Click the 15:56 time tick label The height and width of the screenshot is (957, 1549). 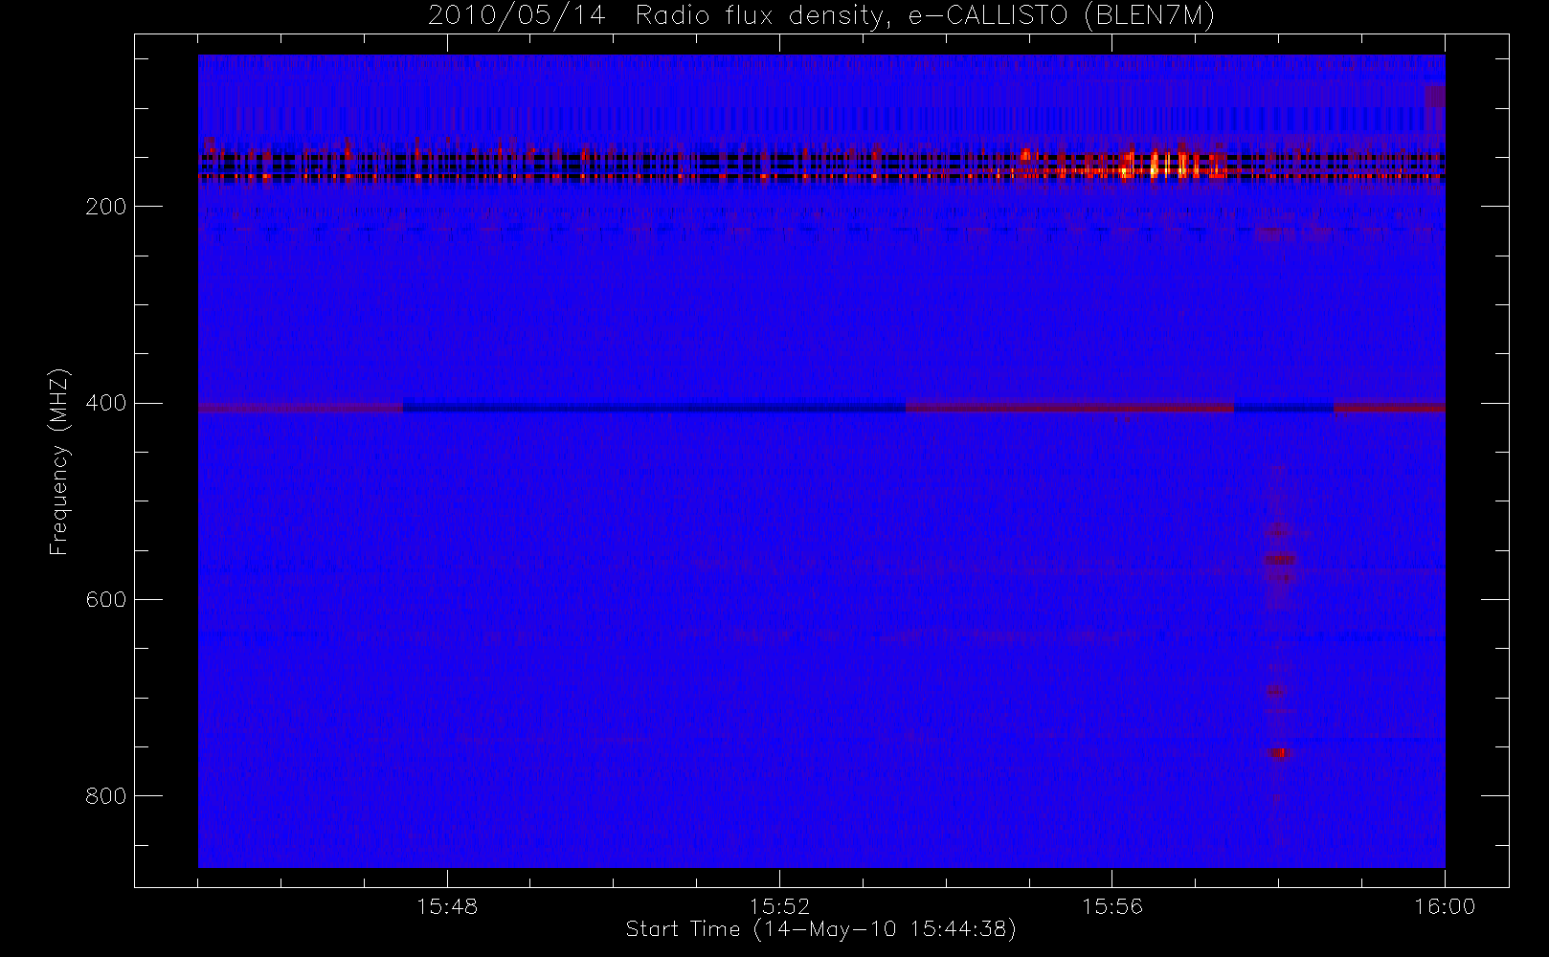(x=1111, y=906)
